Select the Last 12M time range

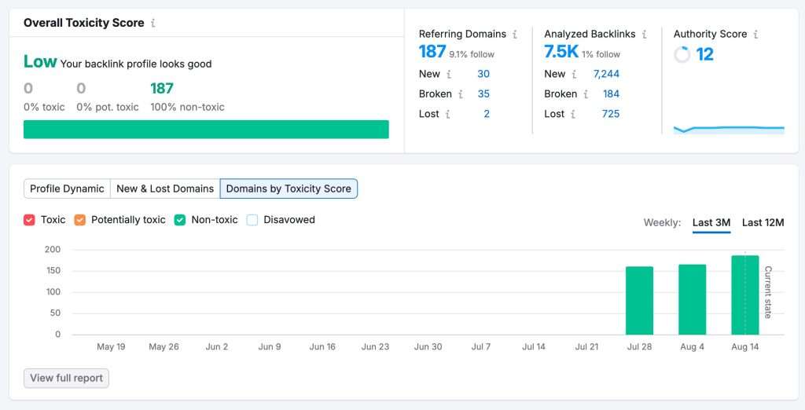click(763, 223)
